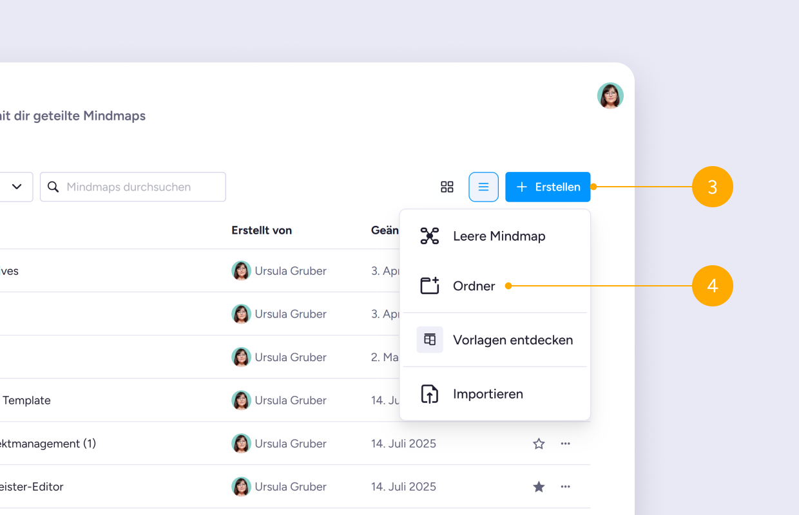Click Ursula Gruber's name in the 'eister-Editor' row

291,487
